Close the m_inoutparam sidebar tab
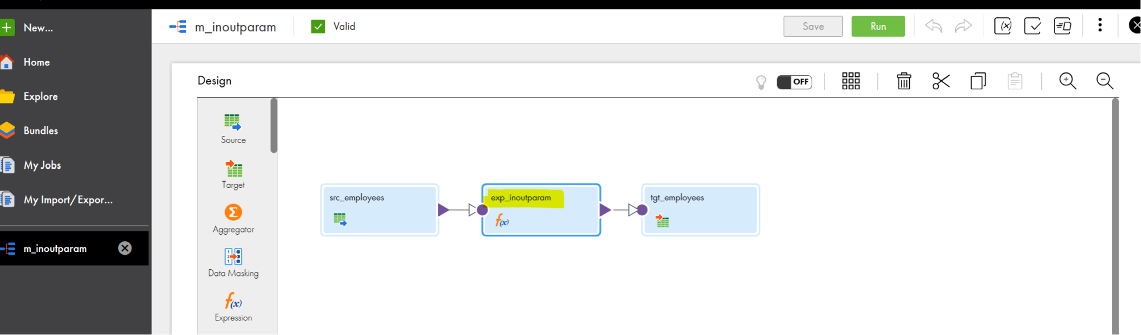Image resolution: width=1141 pixels, height=335 pixels. (x=125, y=249)
